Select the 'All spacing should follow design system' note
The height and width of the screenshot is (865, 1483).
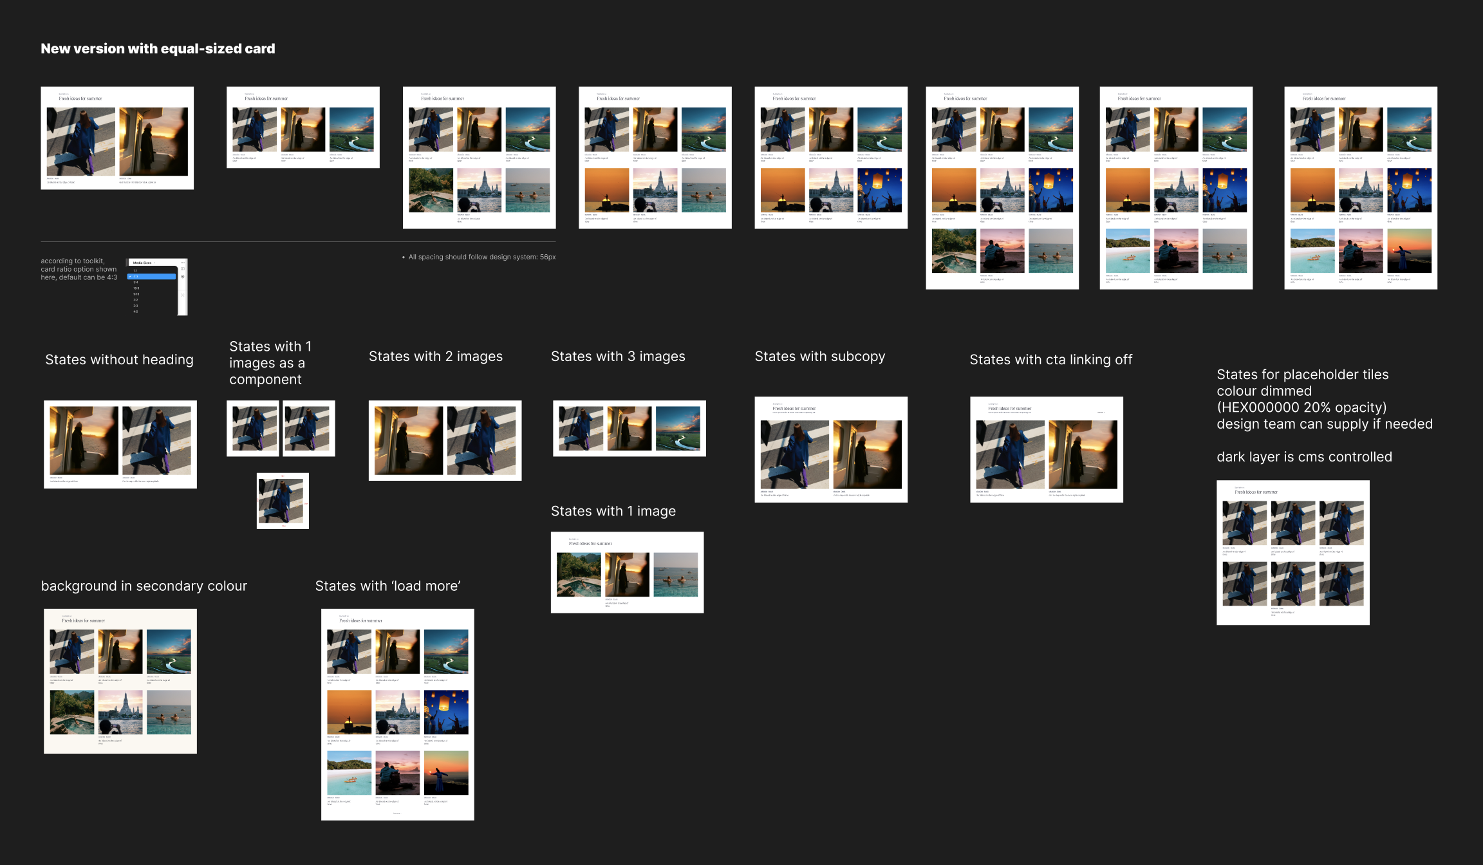[x=479, y=257]
